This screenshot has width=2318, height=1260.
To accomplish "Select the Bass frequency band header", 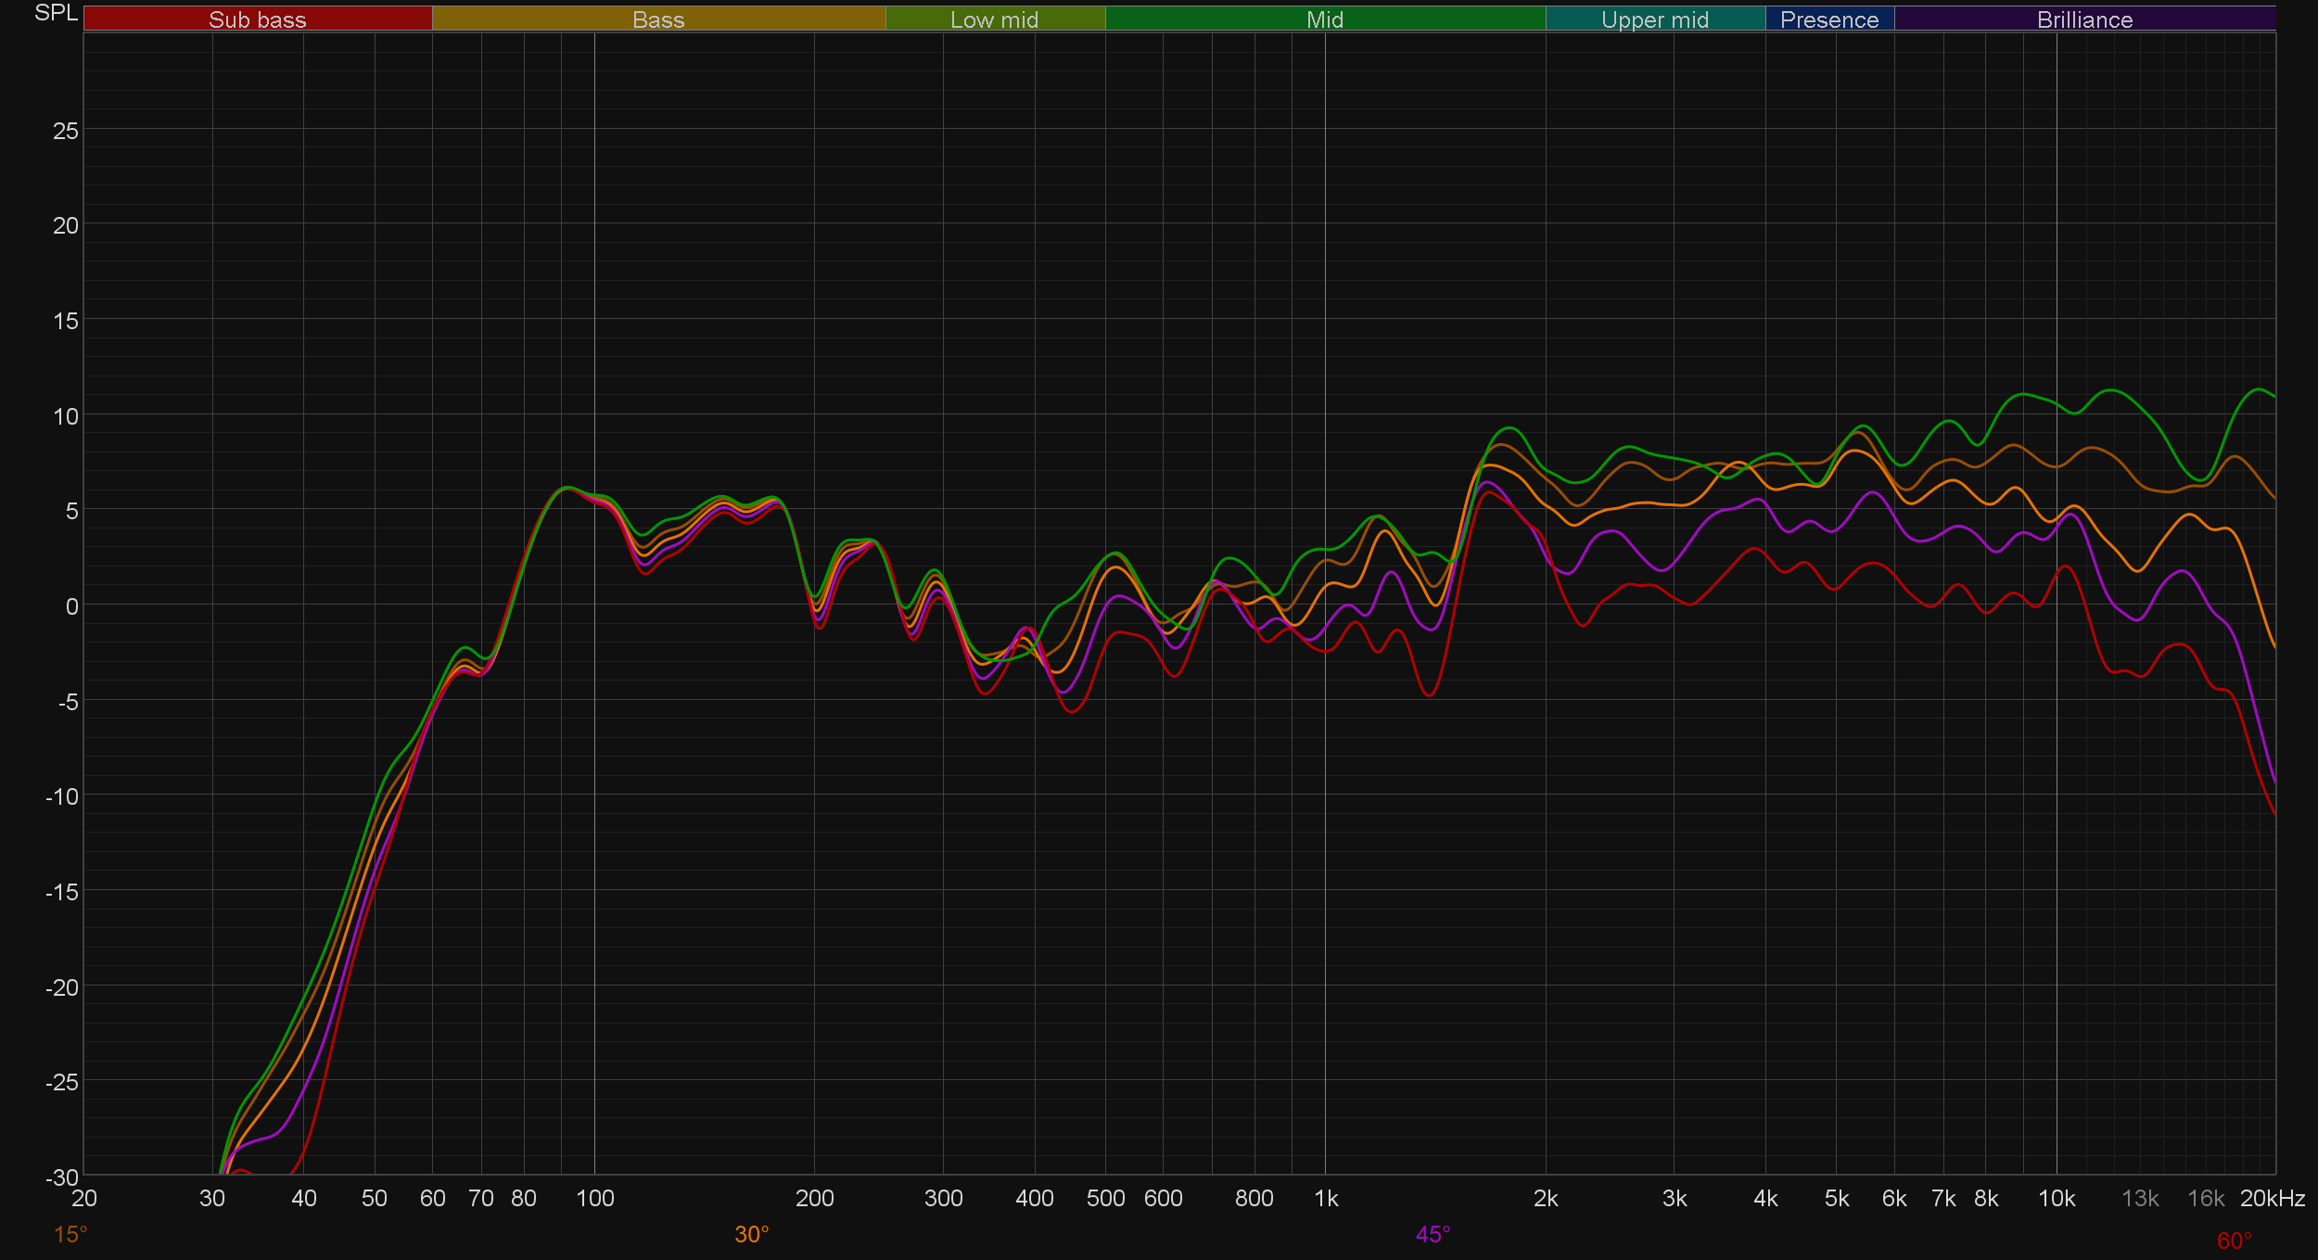I will (658, 19).
